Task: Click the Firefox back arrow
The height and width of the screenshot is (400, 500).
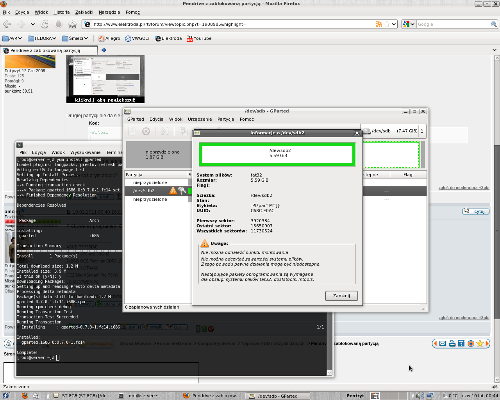Action: [7, 24]
